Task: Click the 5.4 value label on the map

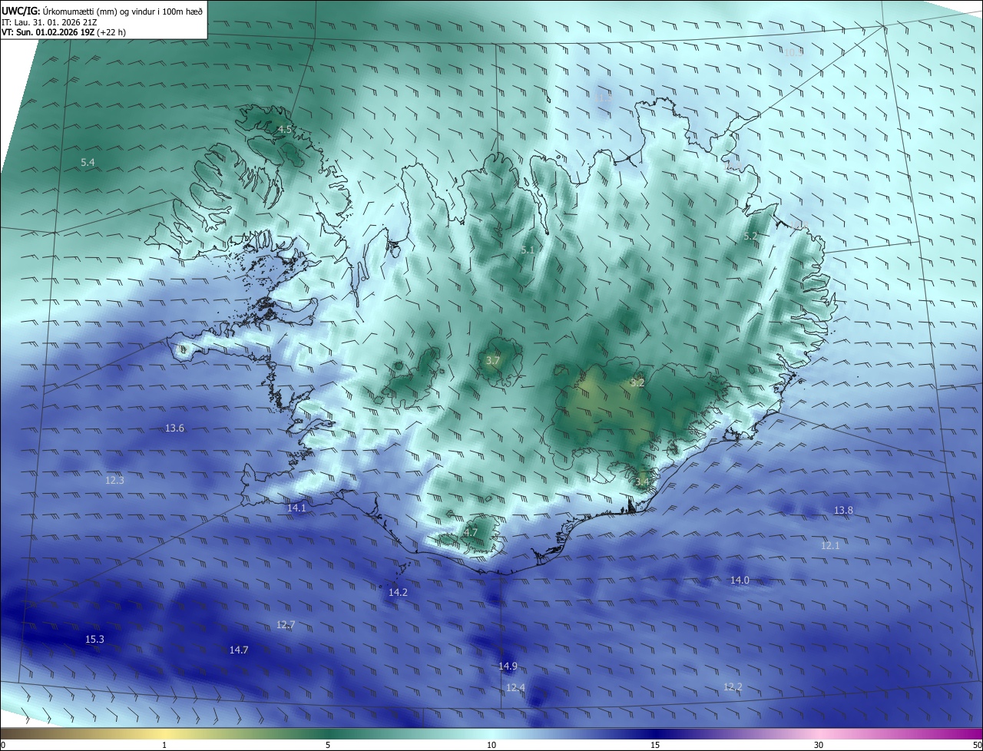Action: click(x=88, y=162)
